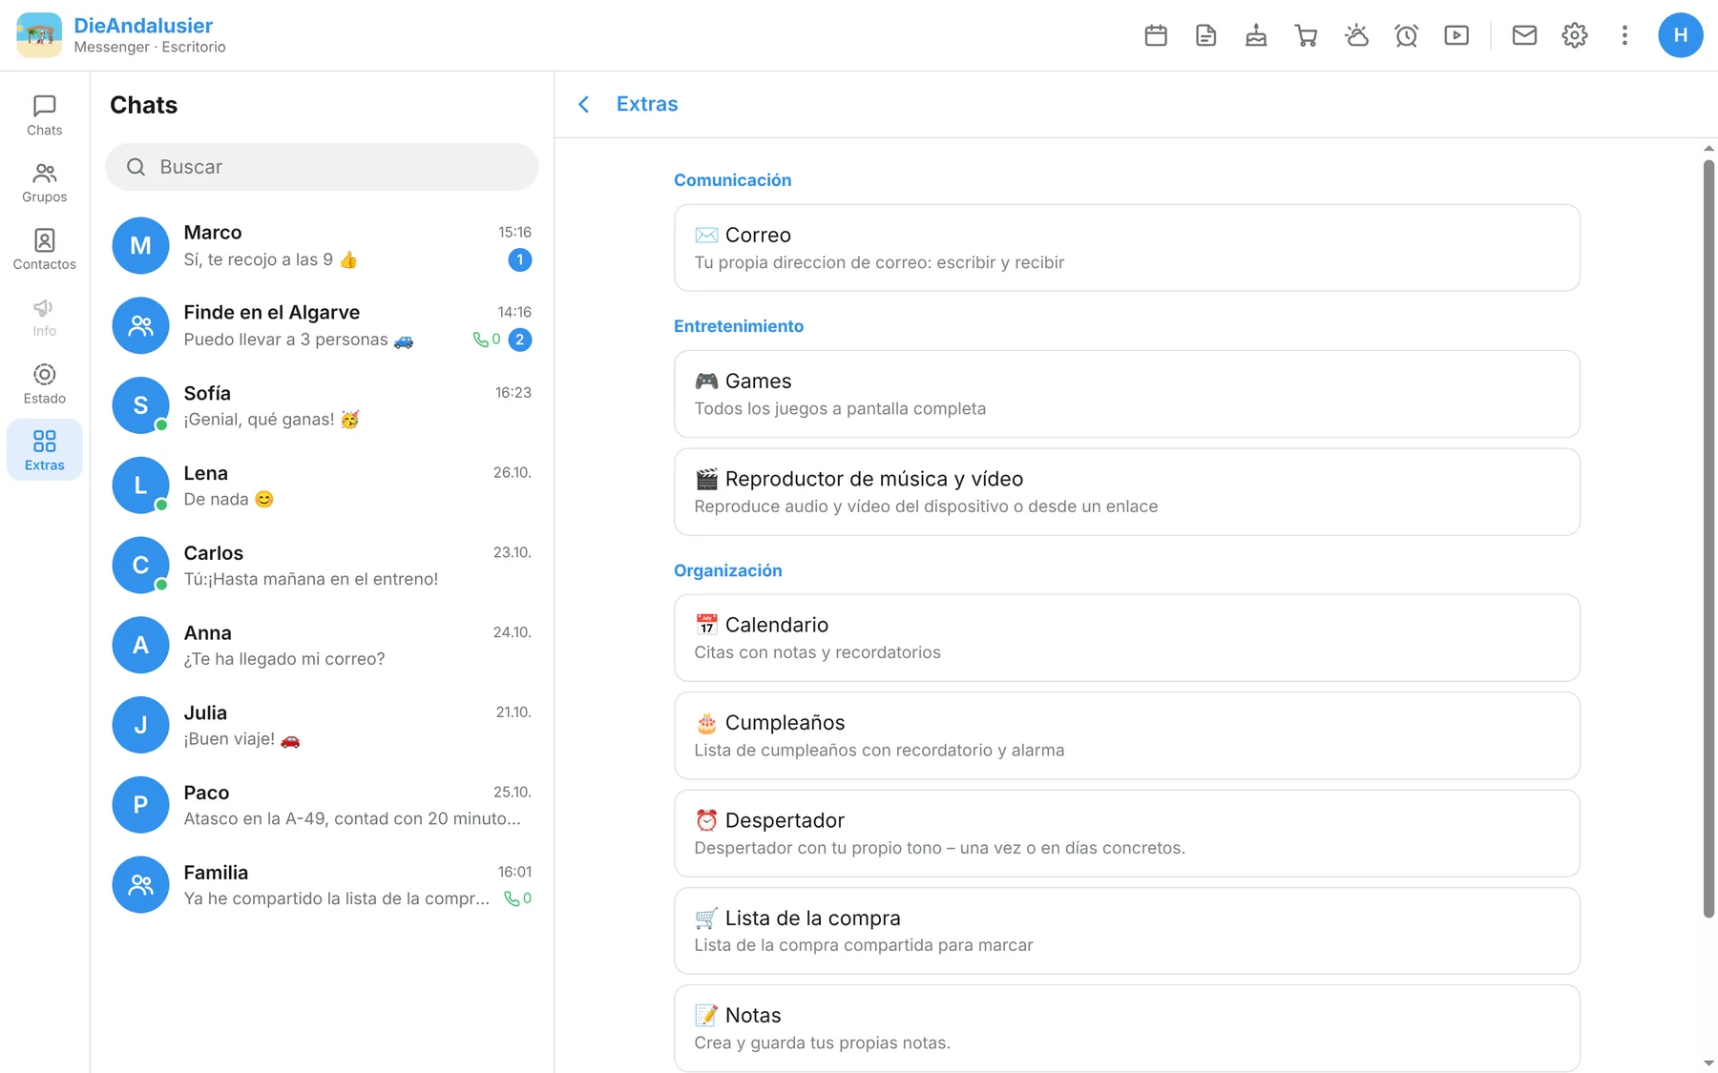Switch to the Contactos sidebar tab
The height and width of the screenshot is (1073, 1718).
pos(45,250)
